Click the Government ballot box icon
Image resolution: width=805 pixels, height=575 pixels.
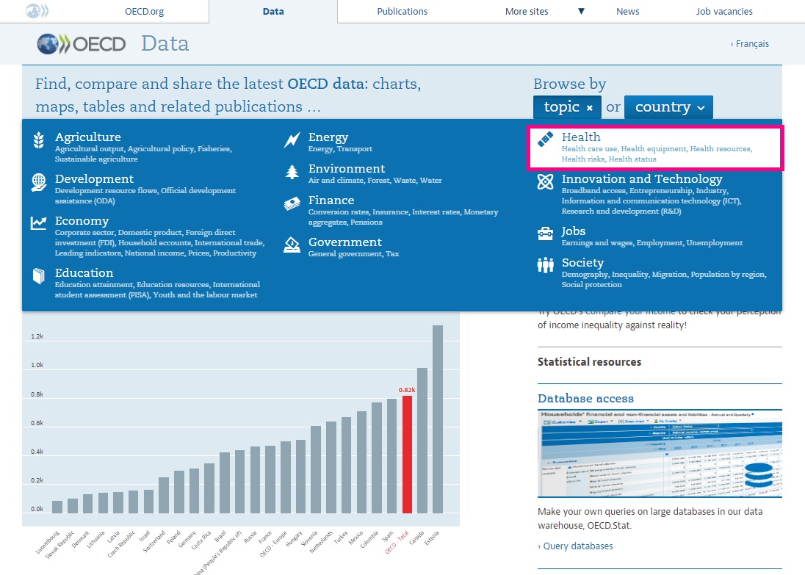[292, 245]
